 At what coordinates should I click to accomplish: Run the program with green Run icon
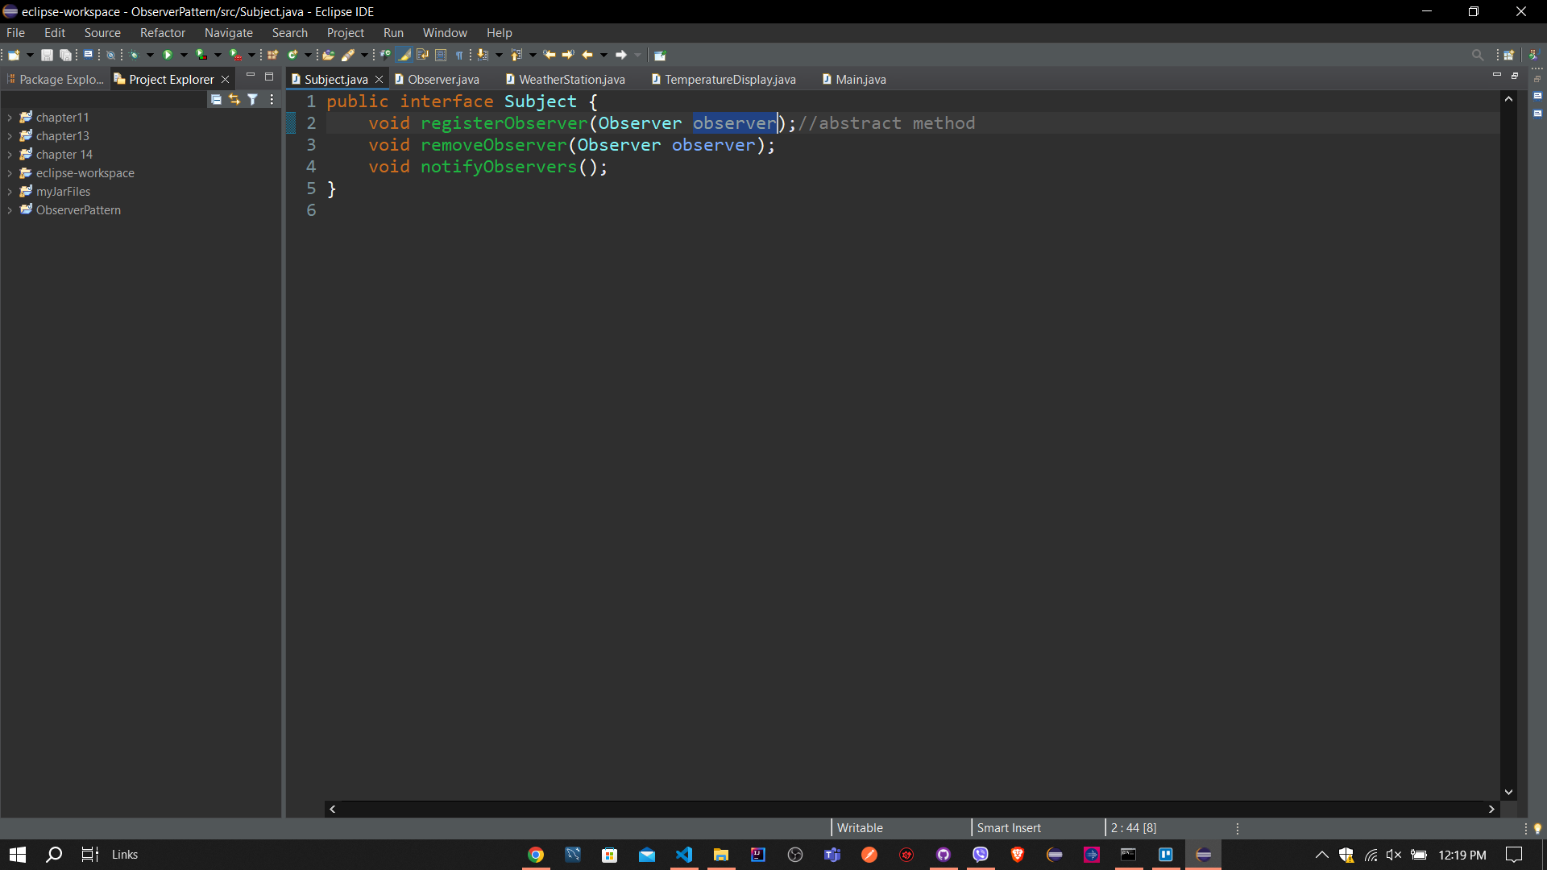click(x=168, y=55)
